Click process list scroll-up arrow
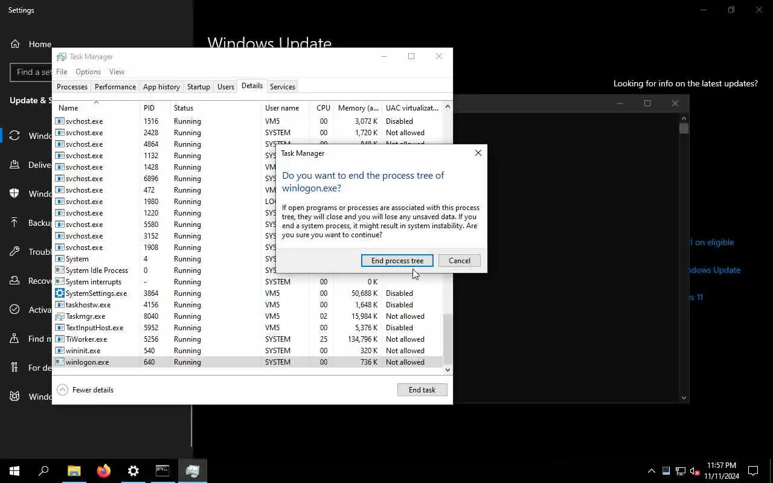 tap(447, 107)
